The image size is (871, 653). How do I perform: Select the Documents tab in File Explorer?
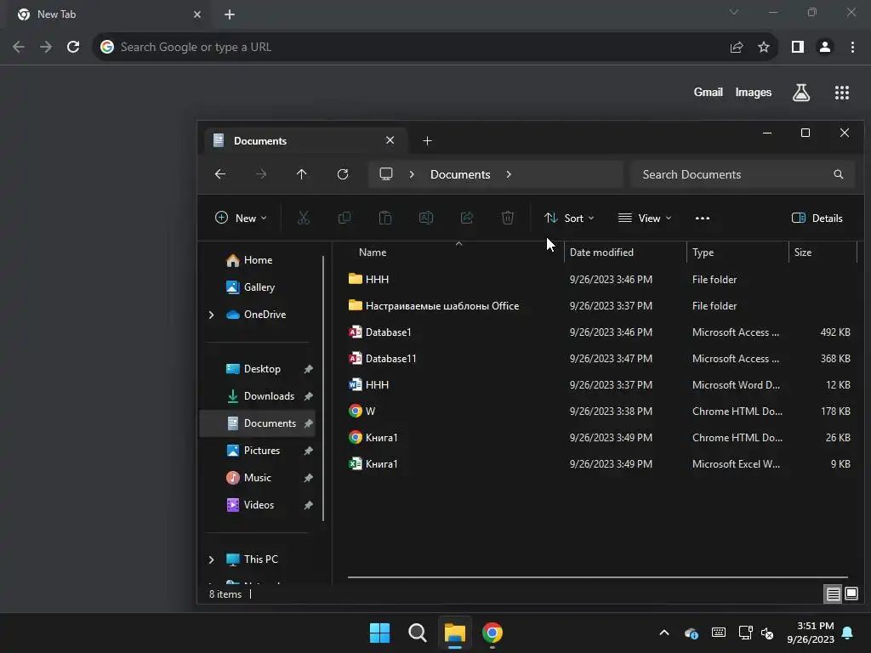coord(305,140)
